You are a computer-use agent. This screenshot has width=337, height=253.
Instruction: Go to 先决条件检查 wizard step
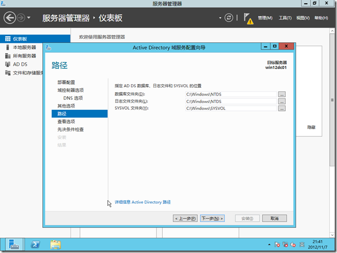click(71, 129)
